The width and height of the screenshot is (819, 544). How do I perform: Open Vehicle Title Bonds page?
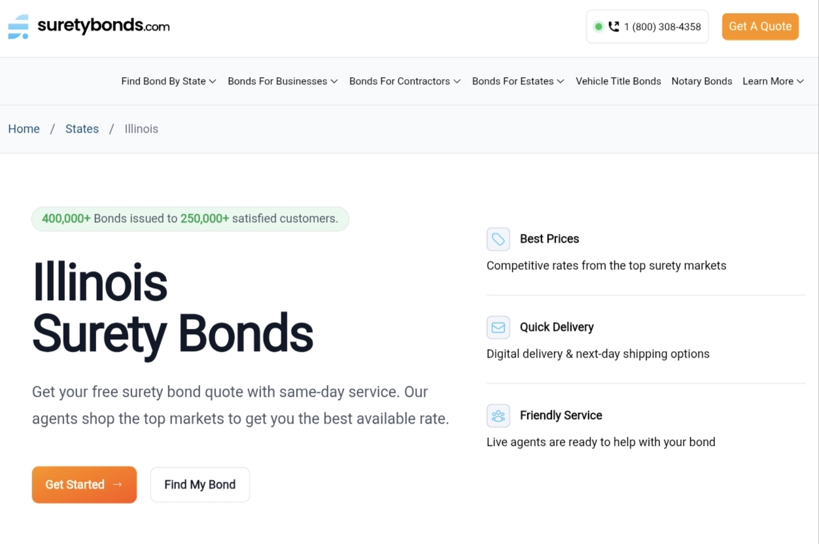point(618,81)
